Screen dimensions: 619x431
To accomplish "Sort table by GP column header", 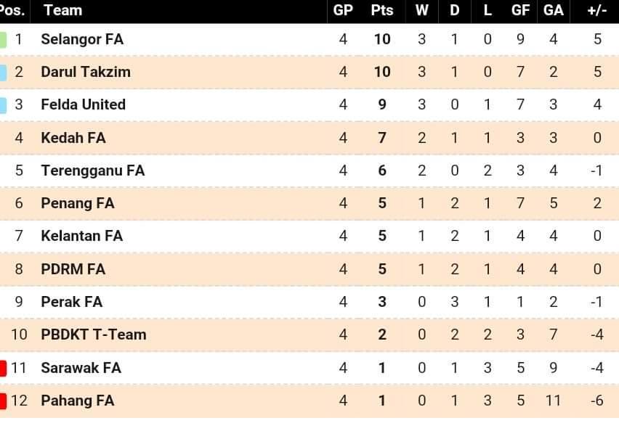I will (343, 11).
